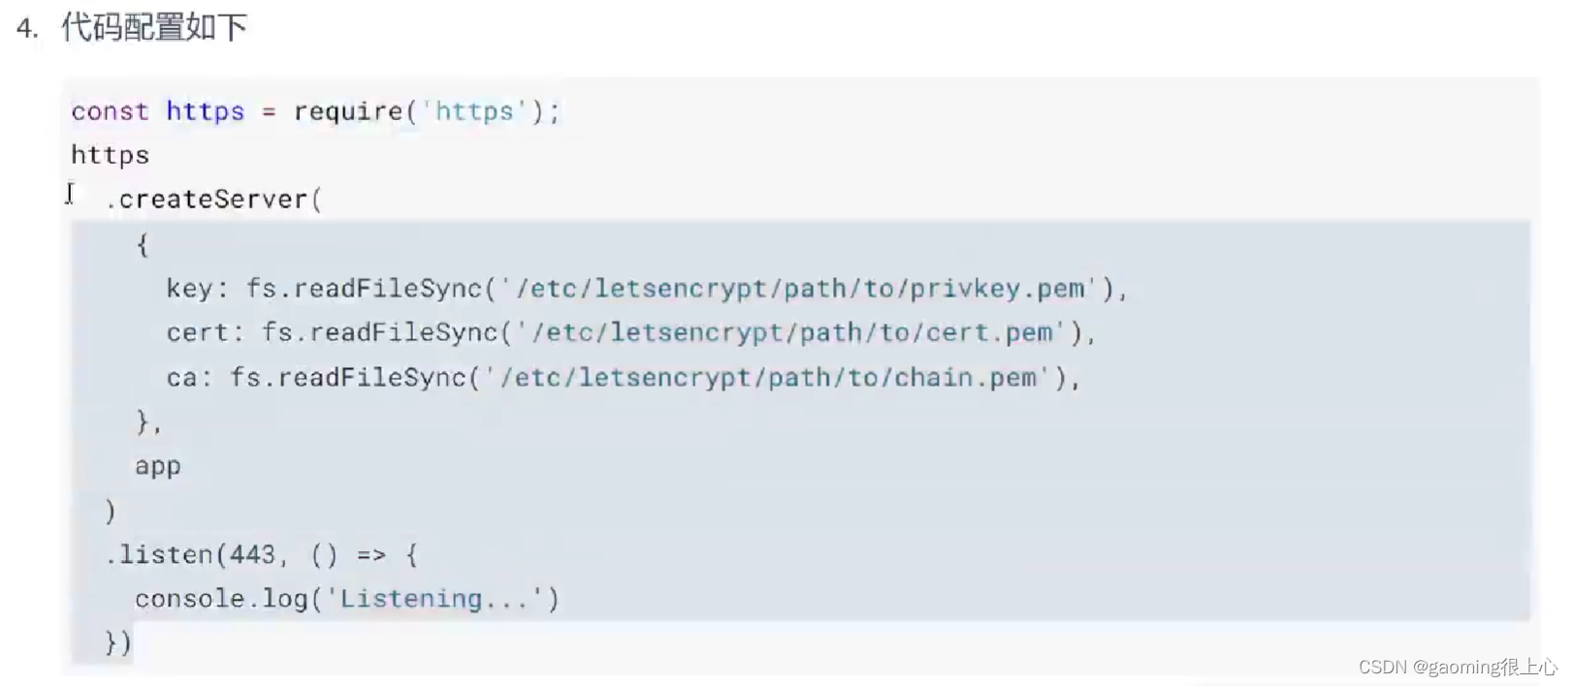Click the arrow function '() =>' text
This screenshot has height=686, width=1573.
click(348, 555)
